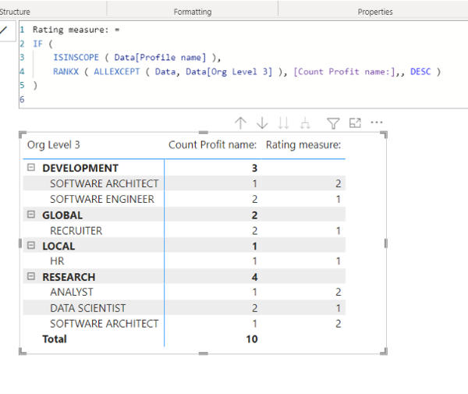Viewport: 468px width, 394px height.
Task: Expand all down one level icon
Action: [x=305, y=123]
